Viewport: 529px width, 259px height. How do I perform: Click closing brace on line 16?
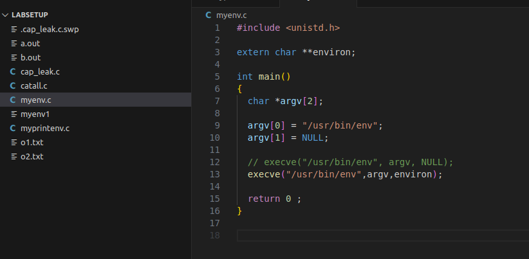(x=239, y=211)
